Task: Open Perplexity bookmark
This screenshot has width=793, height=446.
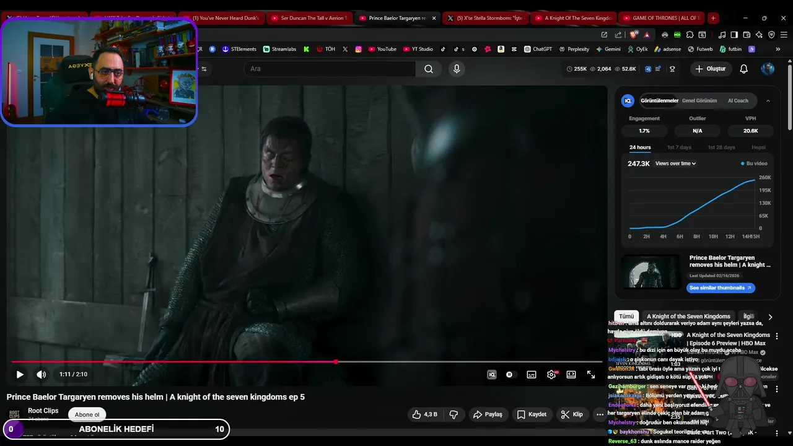Action: point(574,49)
